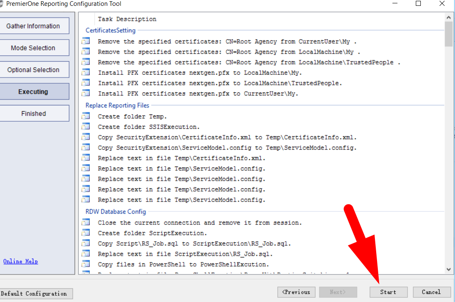The image size is (455, 302).
Task: Click the task list scroll-down arrow
Action: (449, 270)
